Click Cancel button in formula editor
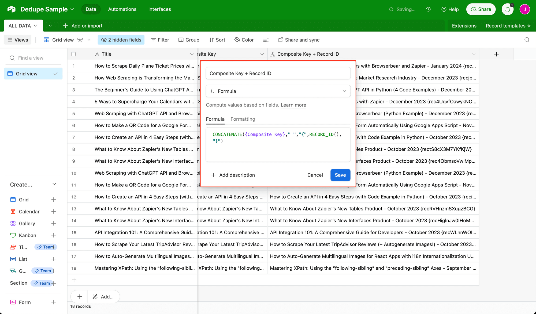The width and height of the screenshot is (536, 314). (x=315, y=175)
